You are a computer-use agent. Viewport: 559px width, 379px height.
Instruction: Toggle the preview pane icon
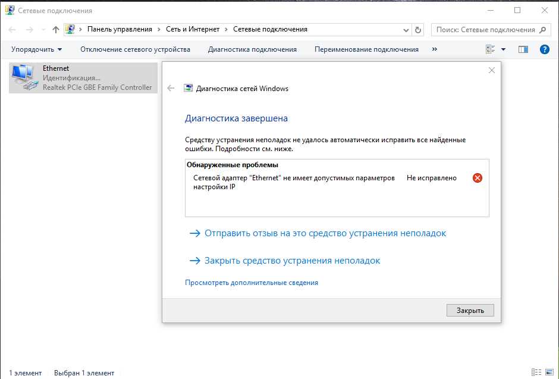coord(523,49)
